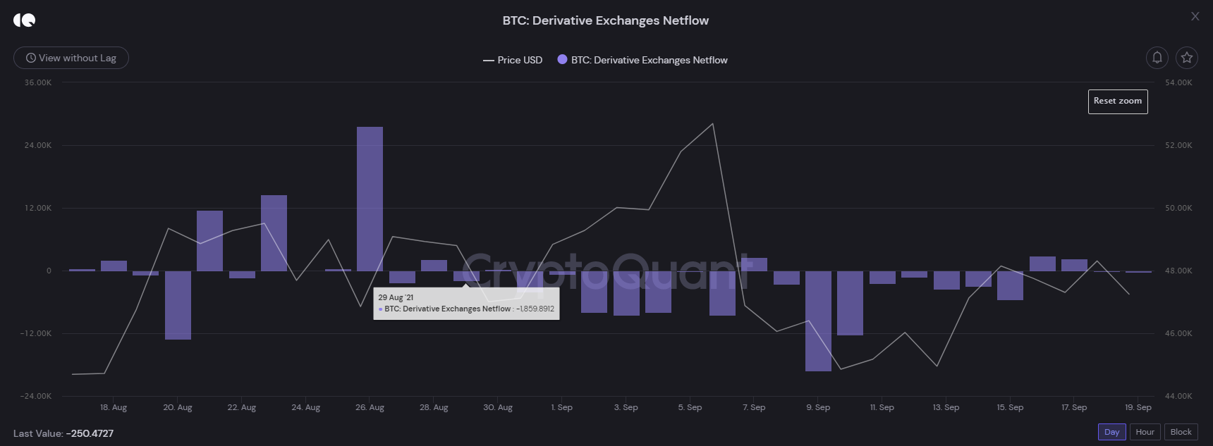Switch to the Block interval

(x=1181, y=432)
